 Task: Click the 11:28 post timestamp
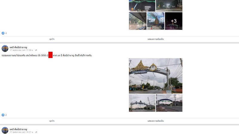(x=22, y=50)
